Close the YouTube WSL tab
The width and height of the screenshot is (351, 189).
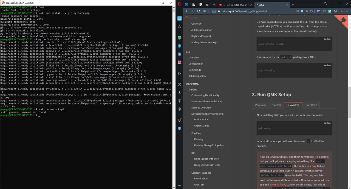(251, 5)
